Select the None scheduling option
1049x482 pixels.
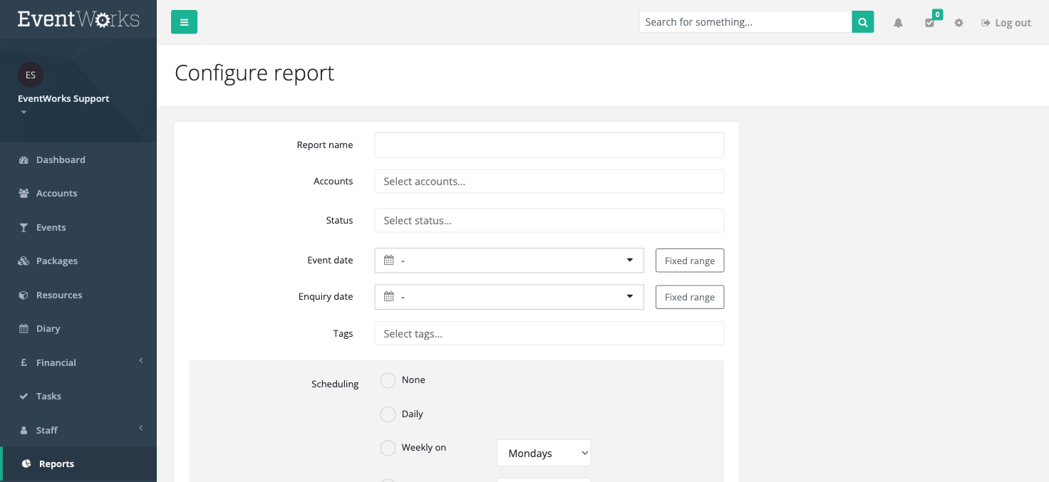coord(388,380)
